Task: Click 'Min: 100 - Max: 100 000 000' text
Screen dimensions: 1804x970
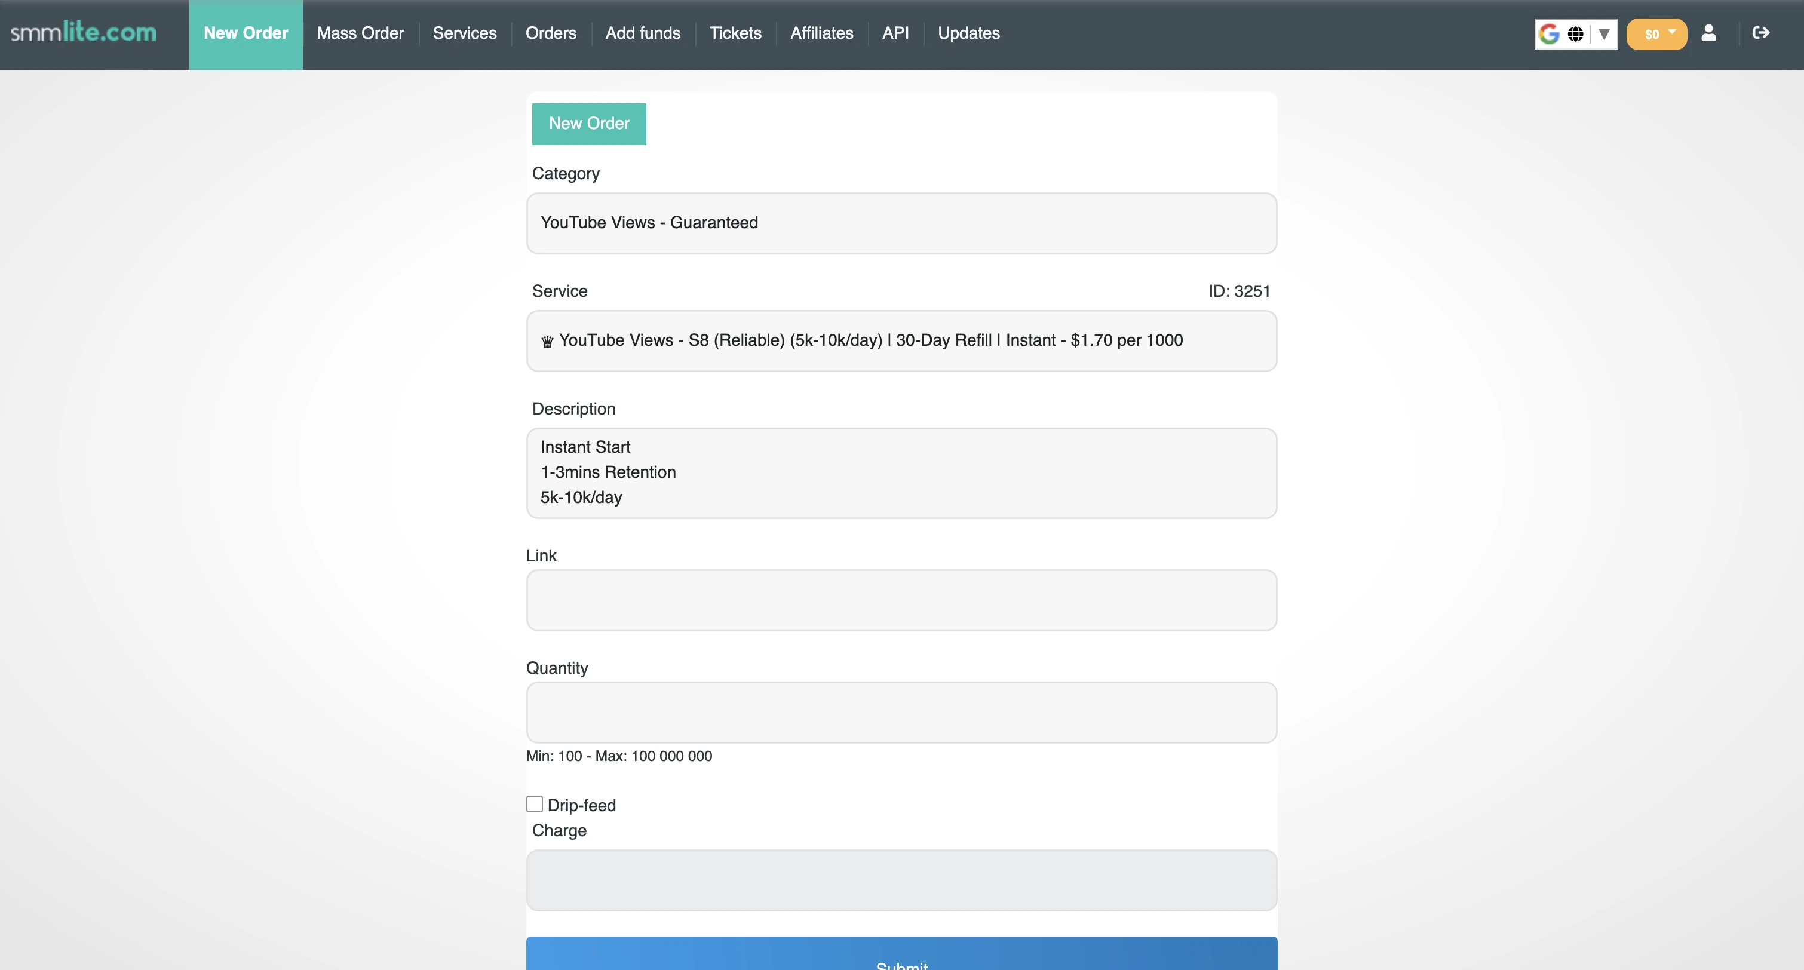Action: pos(619,756)
